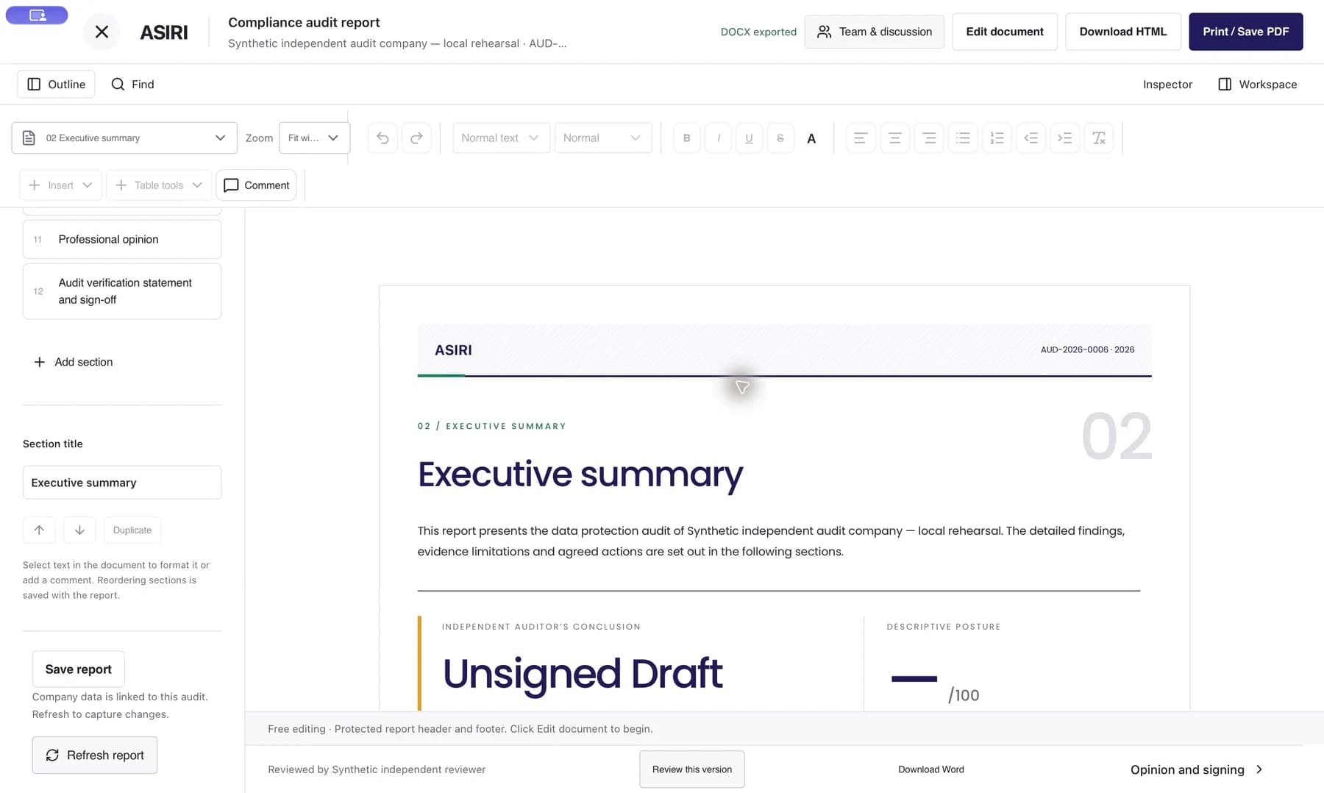Toggle the Workspace panel

[x=1258, y=84]
